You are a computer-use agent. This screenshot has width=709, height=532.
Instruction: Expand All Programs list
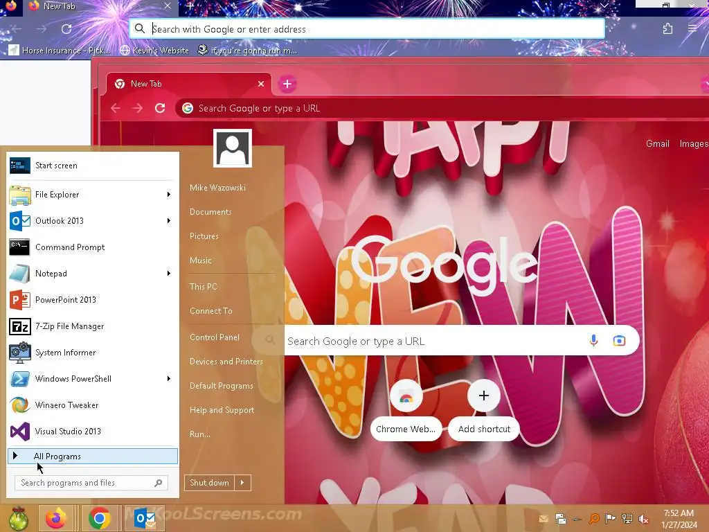point(93,456)
